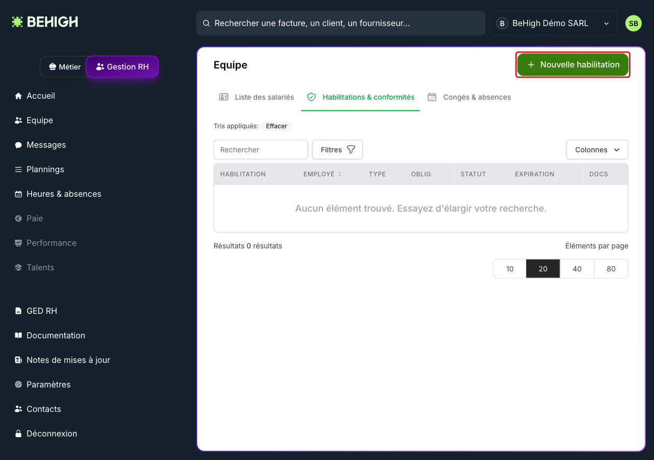Open the Colonnes dropdown

597,150
